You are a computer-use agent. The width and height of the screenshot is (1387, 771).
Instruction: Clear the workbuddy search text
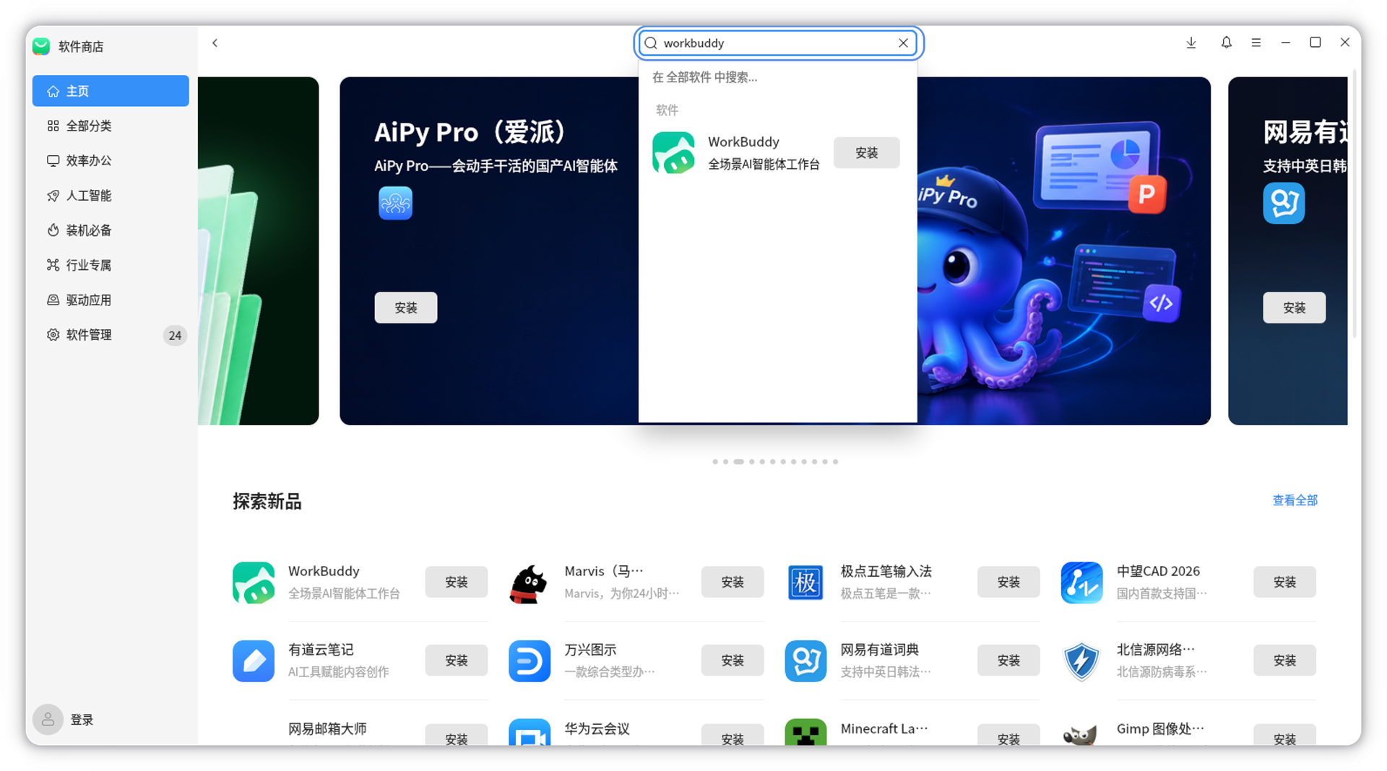pyautogui.click(x=903, y=43)
